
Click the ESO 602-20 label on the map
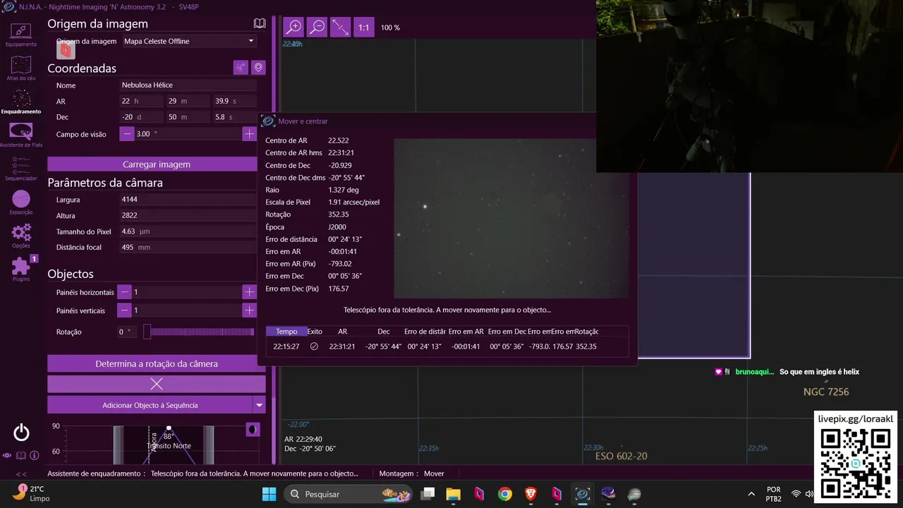[x=621, y=456]
